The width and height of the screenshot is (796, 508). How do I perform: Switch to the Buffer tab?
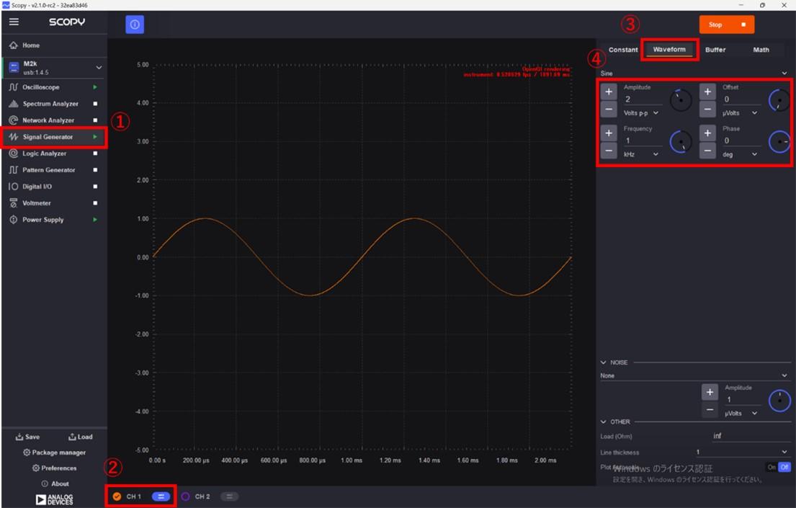pos(715,50)
